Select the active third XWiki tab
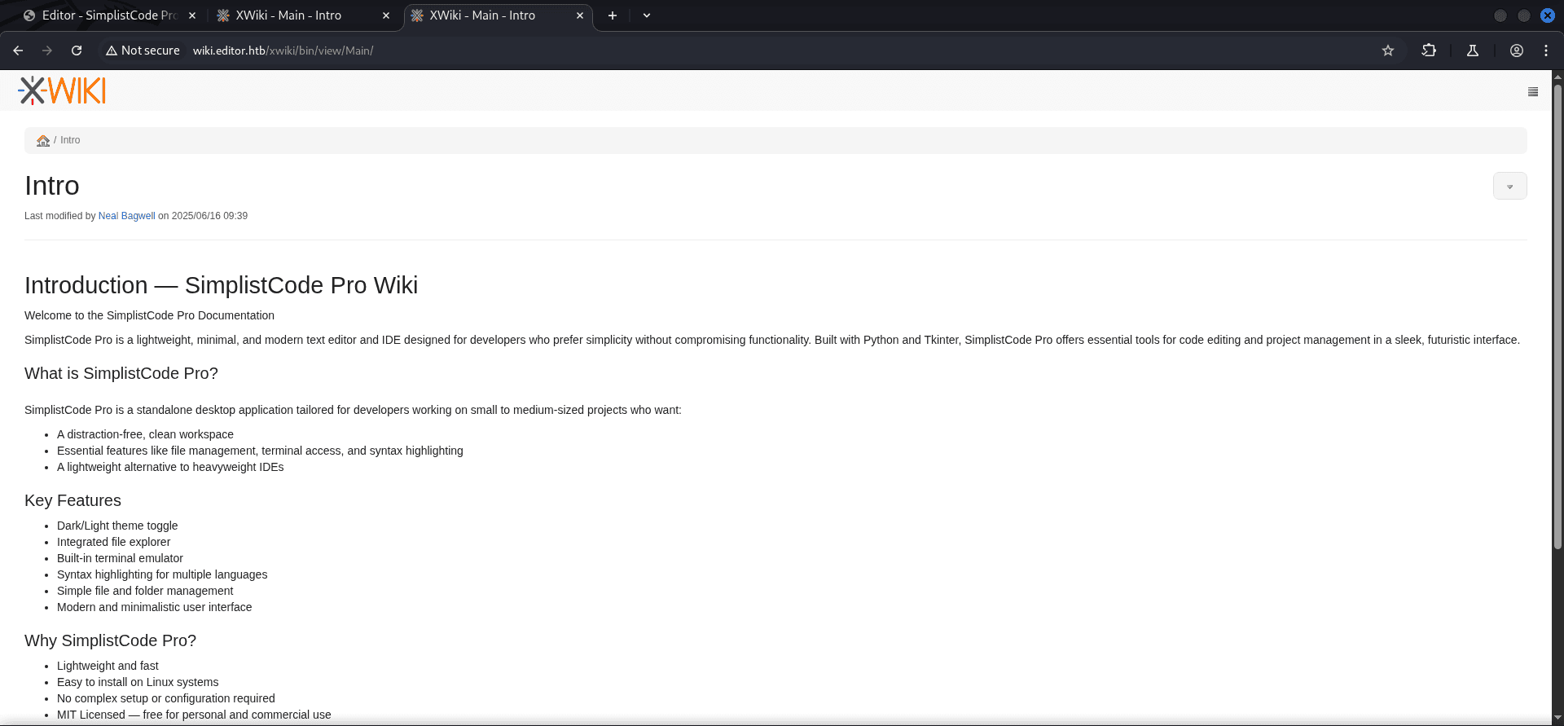Screen dimensions: 1564x726 coord(497,15)
